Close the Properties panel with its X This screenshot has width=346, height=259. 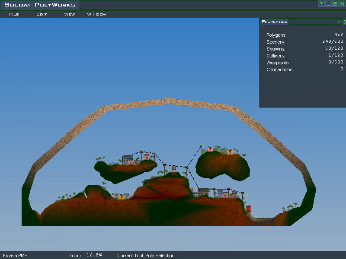coord(344,22)
